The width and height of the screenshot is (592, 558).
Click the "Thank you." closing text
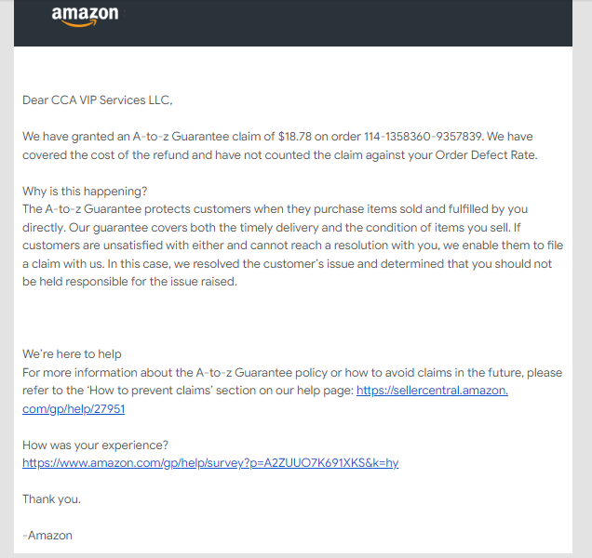click(x=51, y=499)
